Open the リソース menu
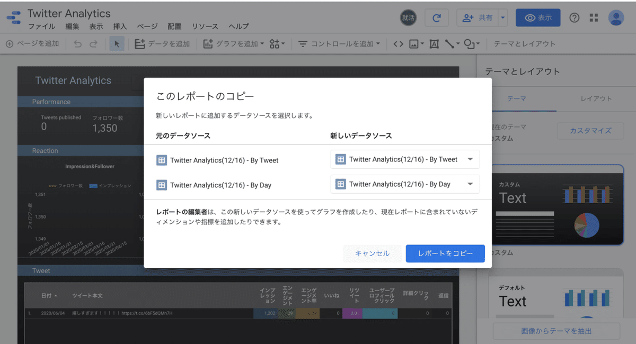 tap(205, 26)
